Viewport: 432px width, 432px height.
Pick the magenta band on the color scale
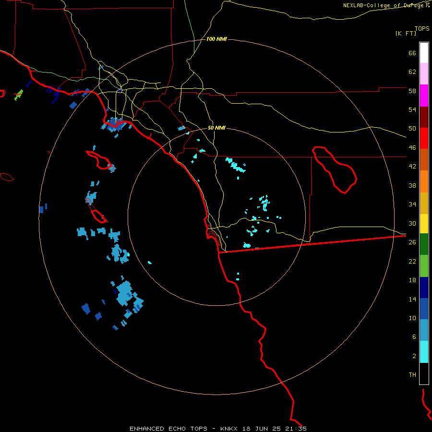tap(424, 96)
